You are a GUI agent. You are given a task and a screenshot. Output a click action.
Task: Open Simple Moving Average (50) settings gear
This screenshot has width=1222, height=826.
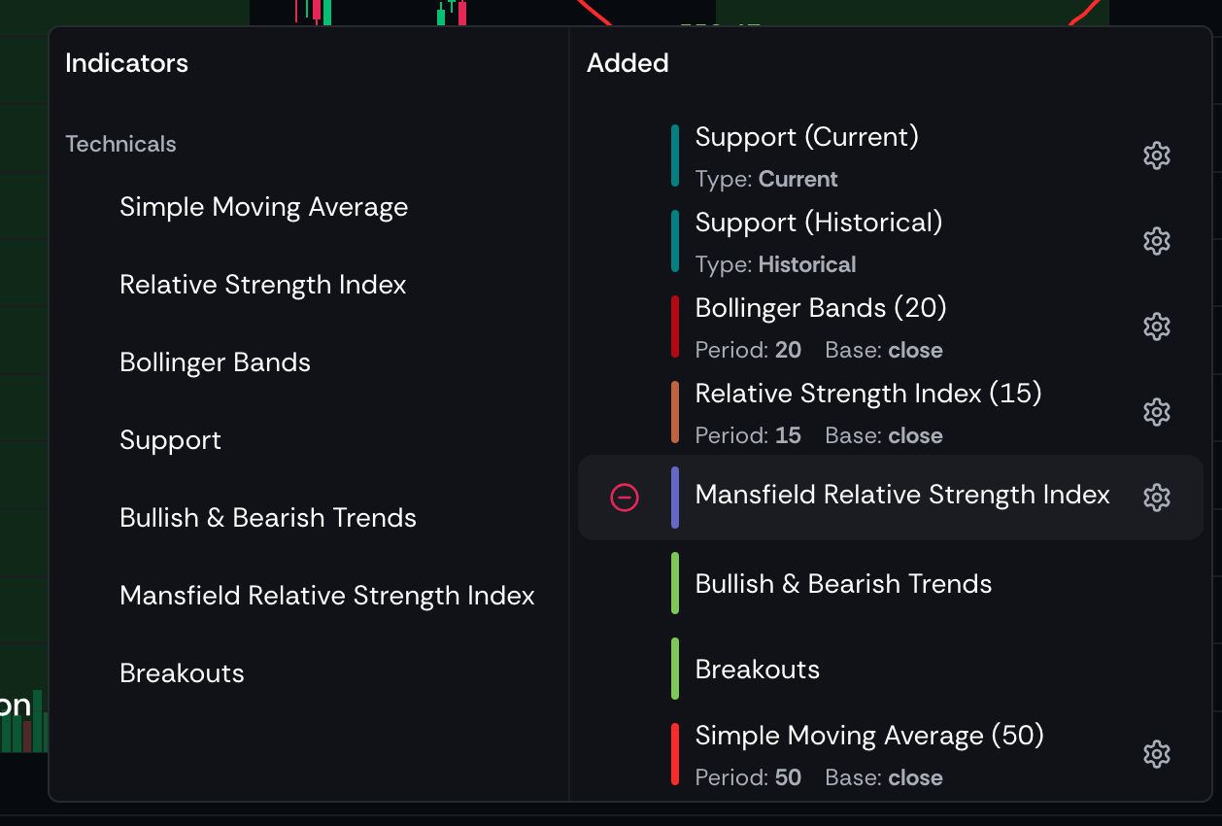click(1156, 754)
